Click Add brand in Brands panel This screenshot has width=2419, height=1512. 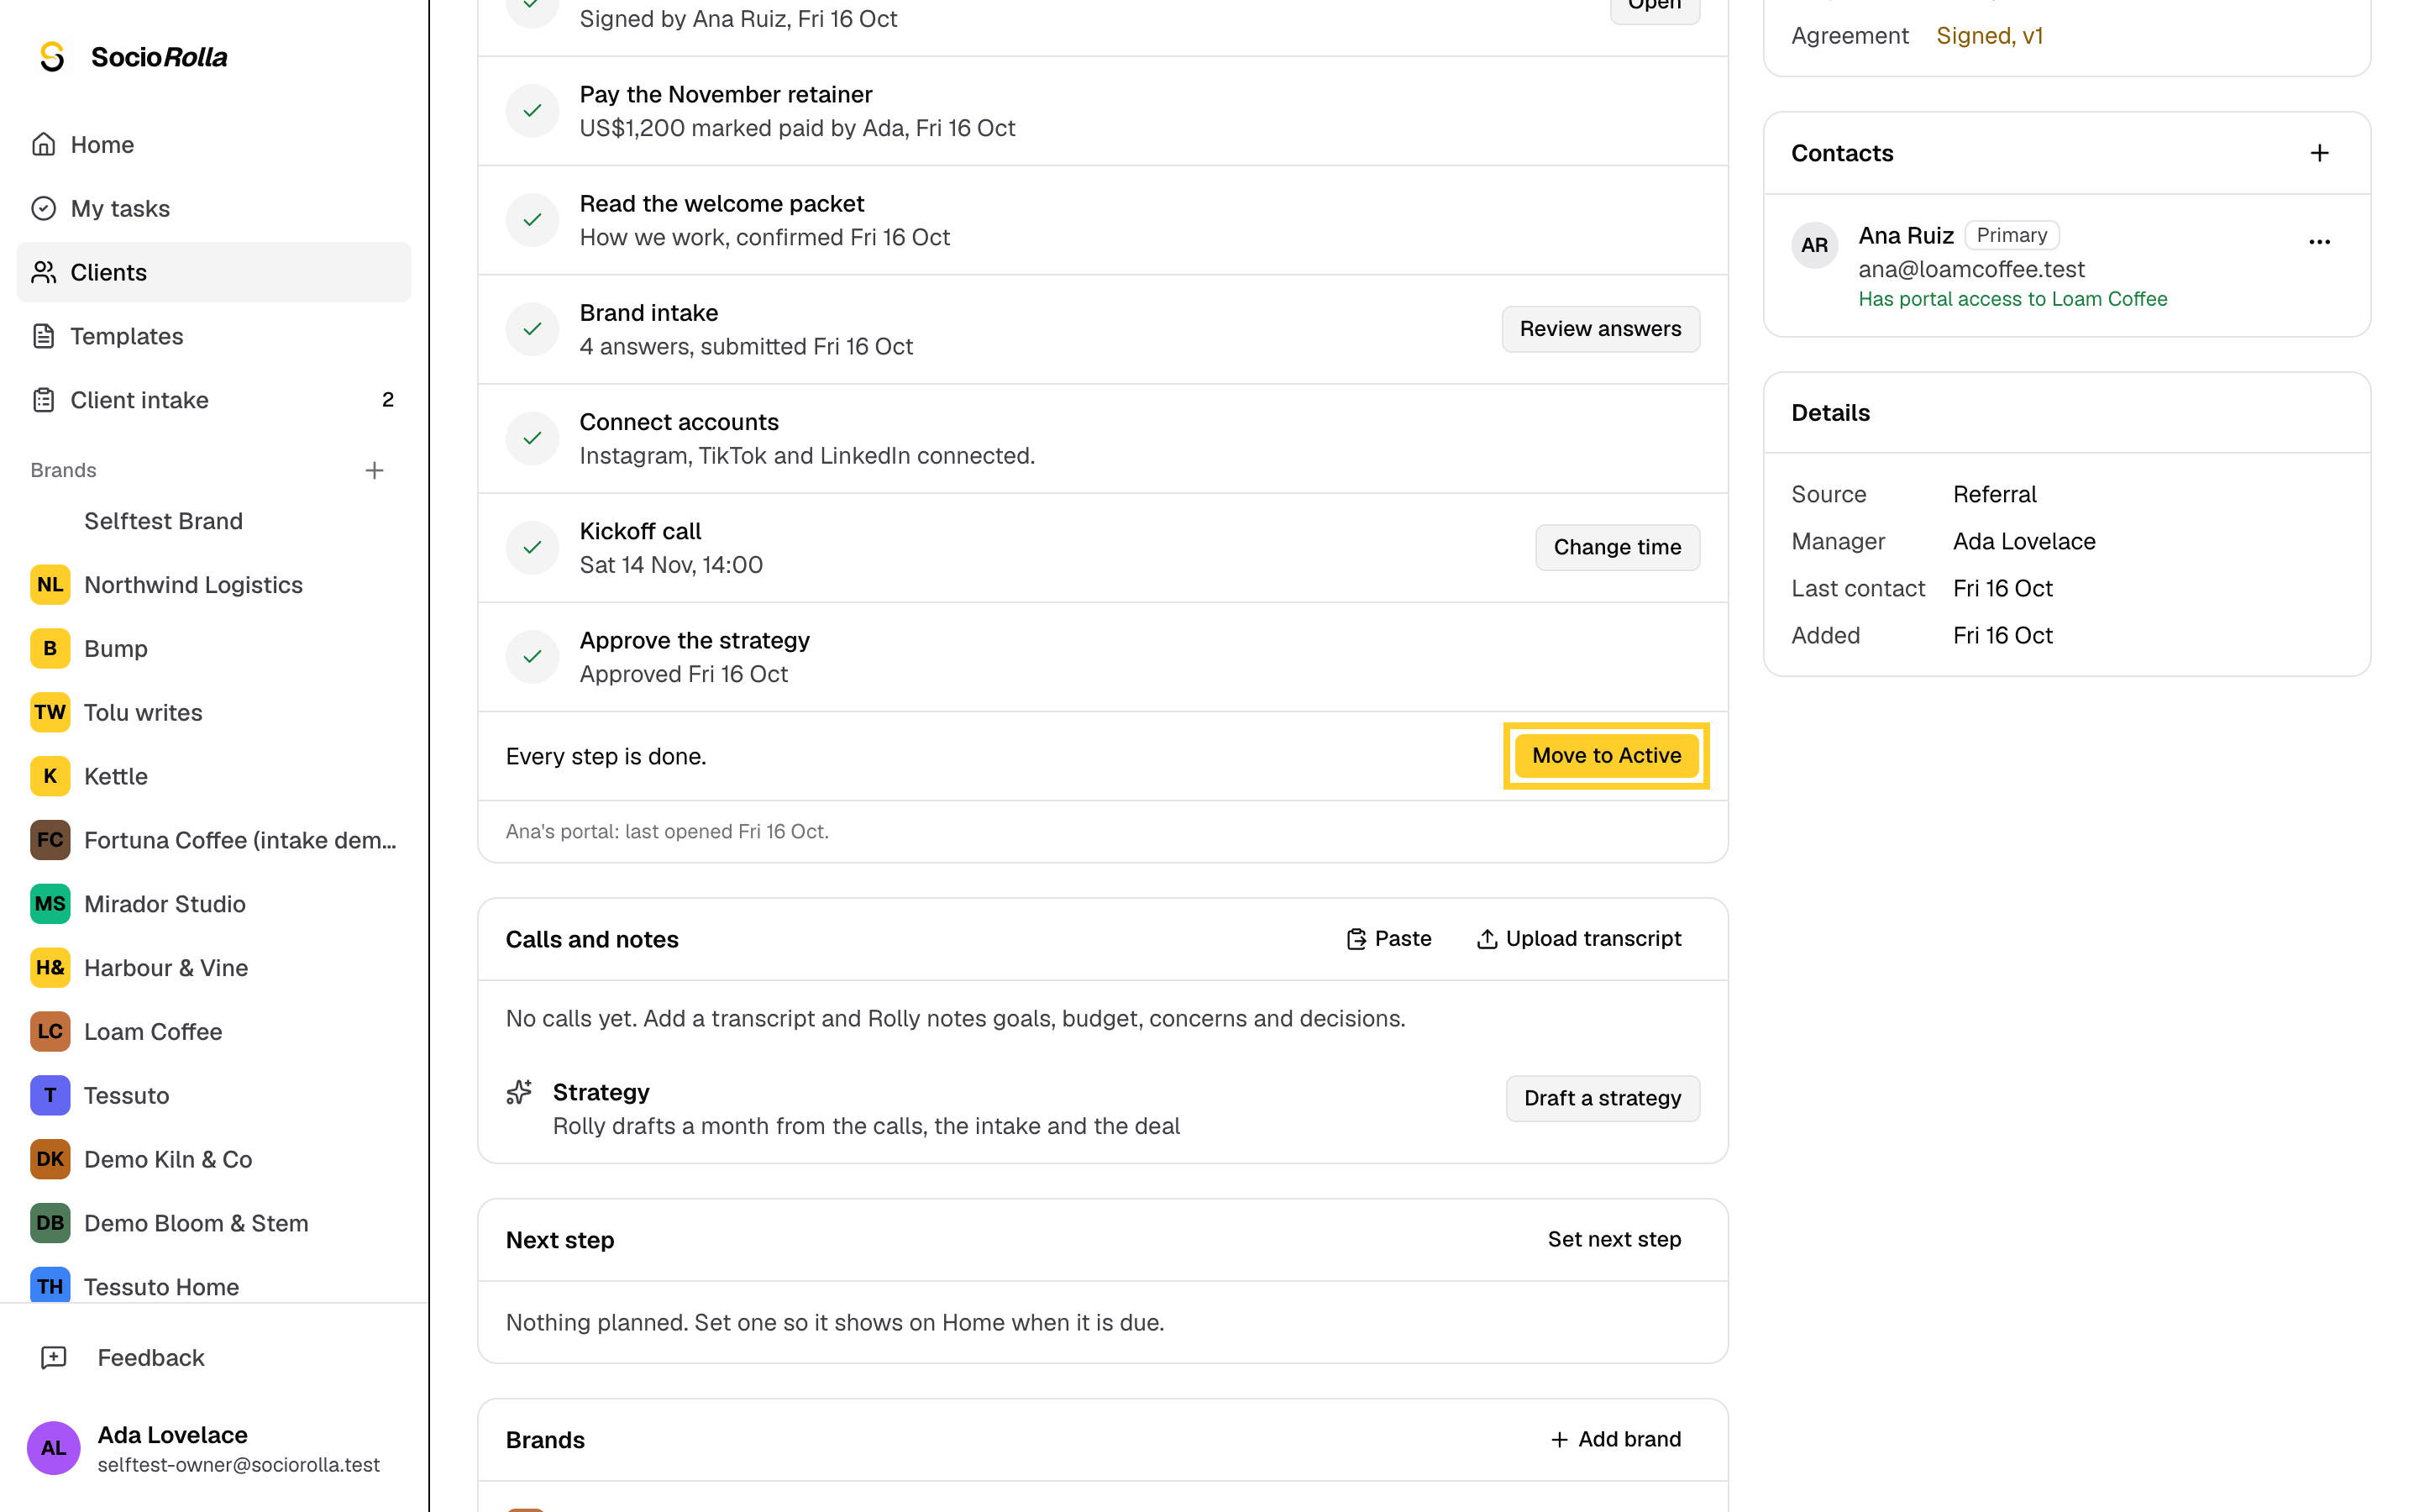(x=1615, y=1440)
